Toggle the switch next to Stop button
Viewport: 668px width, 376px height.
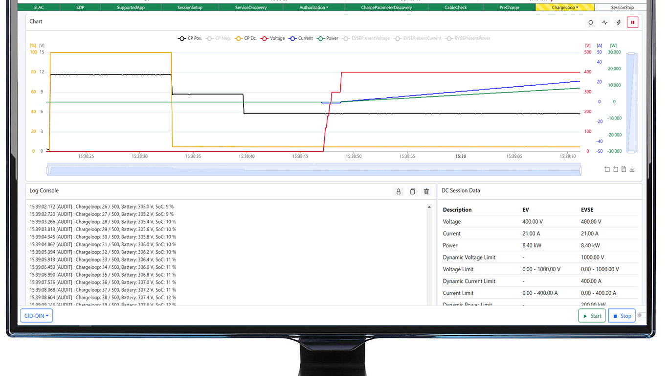pyautogui.click(x=641, y=316)
